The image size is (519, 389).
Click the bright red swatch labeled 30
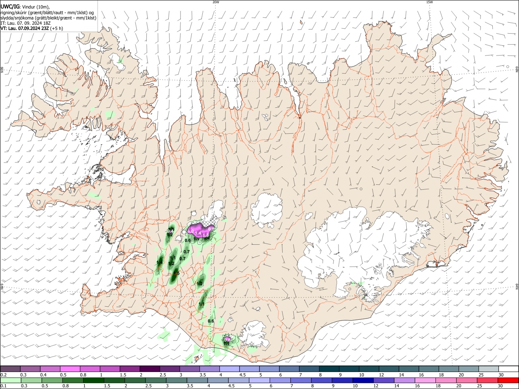508,380
